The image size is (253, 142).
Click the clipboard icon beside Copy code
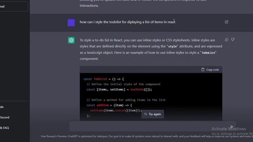pos(203,69)
